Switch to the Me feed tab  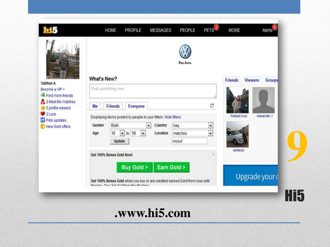(95, 106)
